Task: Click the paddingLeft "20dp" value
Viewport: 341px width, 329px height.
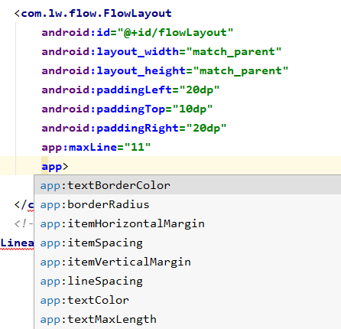Action: pyautogui.click(x=200, y=90)
